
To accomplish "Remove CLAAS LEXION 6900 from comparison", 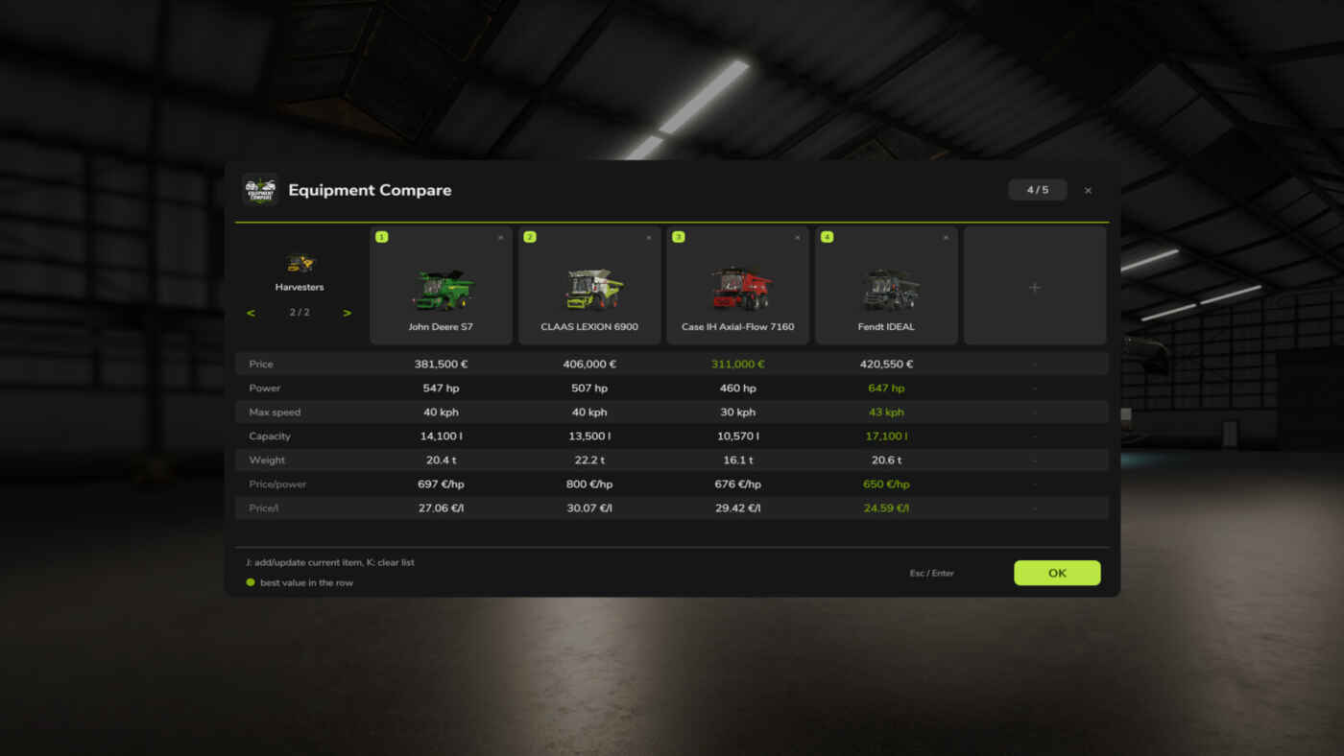I will [649, 237].
